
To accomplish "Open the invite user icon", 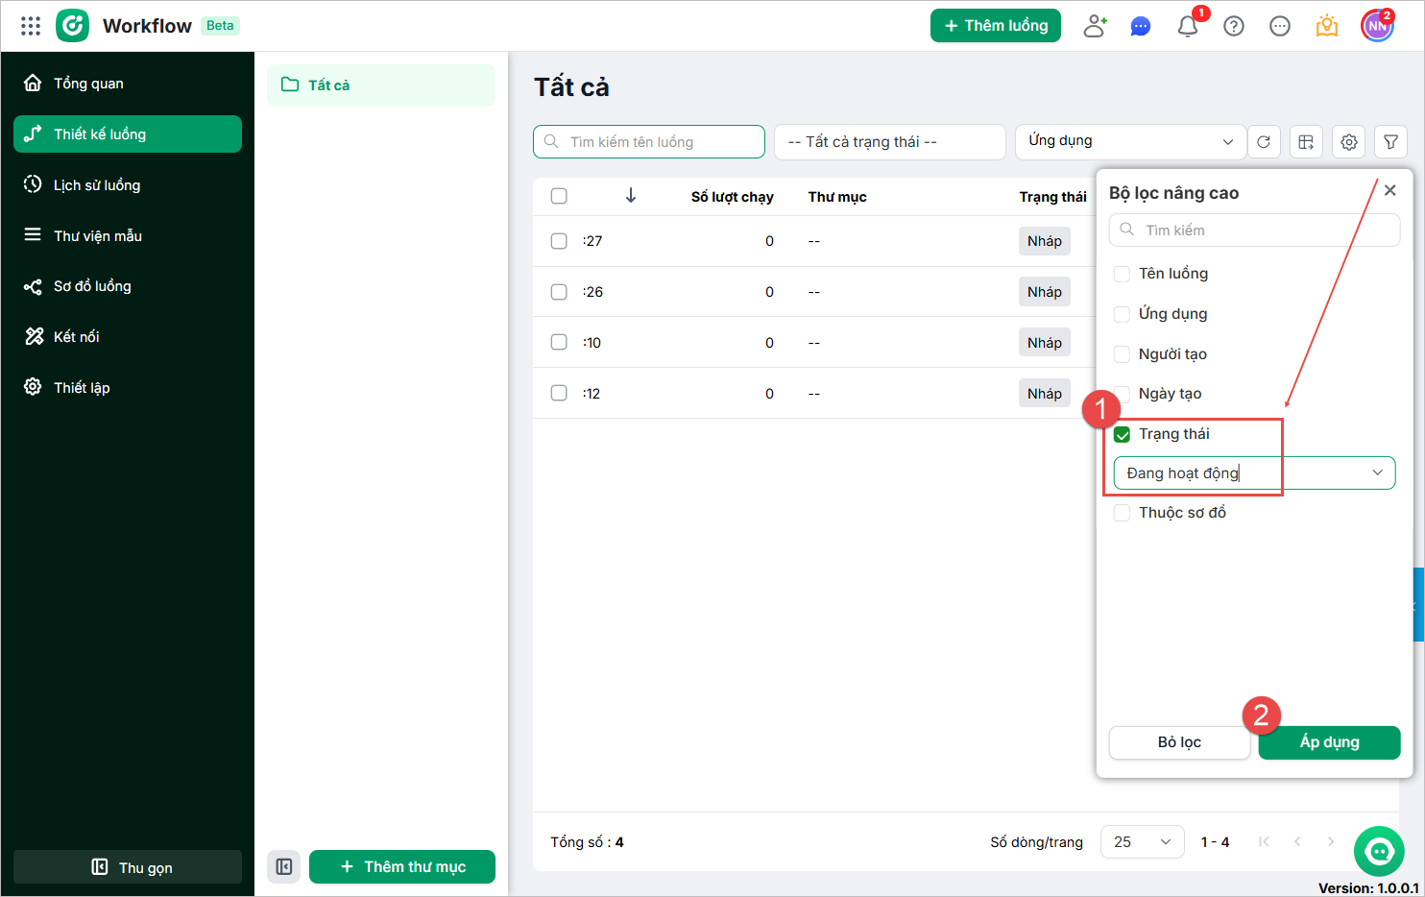I will click(1095, 26).
